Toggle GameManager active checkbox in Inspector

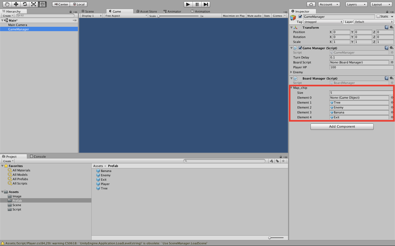300,16
